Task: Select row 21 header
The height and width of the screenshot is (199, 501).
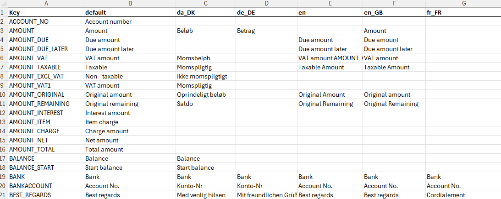Action: coord(4,195)
